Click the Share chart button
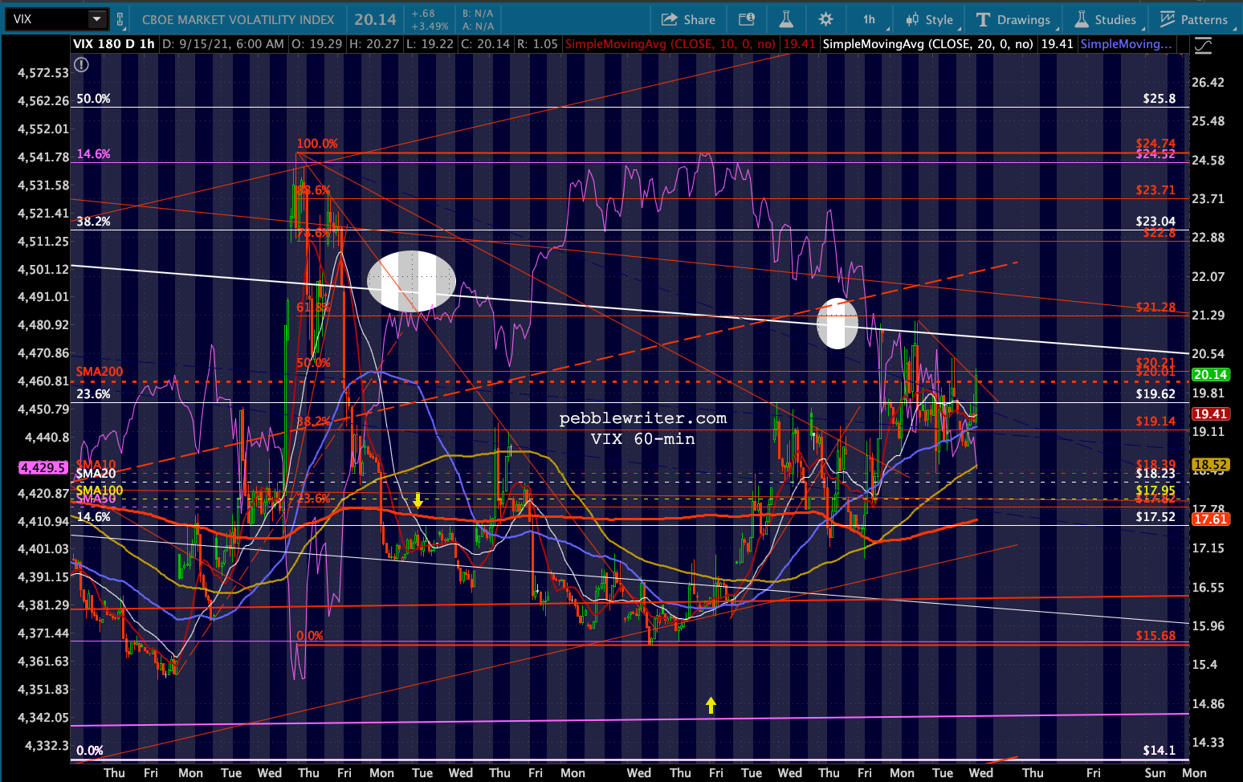 click(688, 19)
